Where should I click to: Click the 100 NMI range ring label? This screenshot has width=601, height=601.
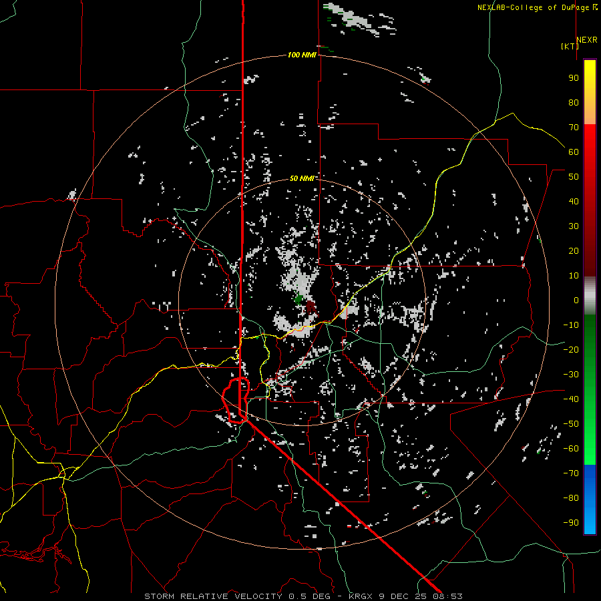(x=302, y=55)
